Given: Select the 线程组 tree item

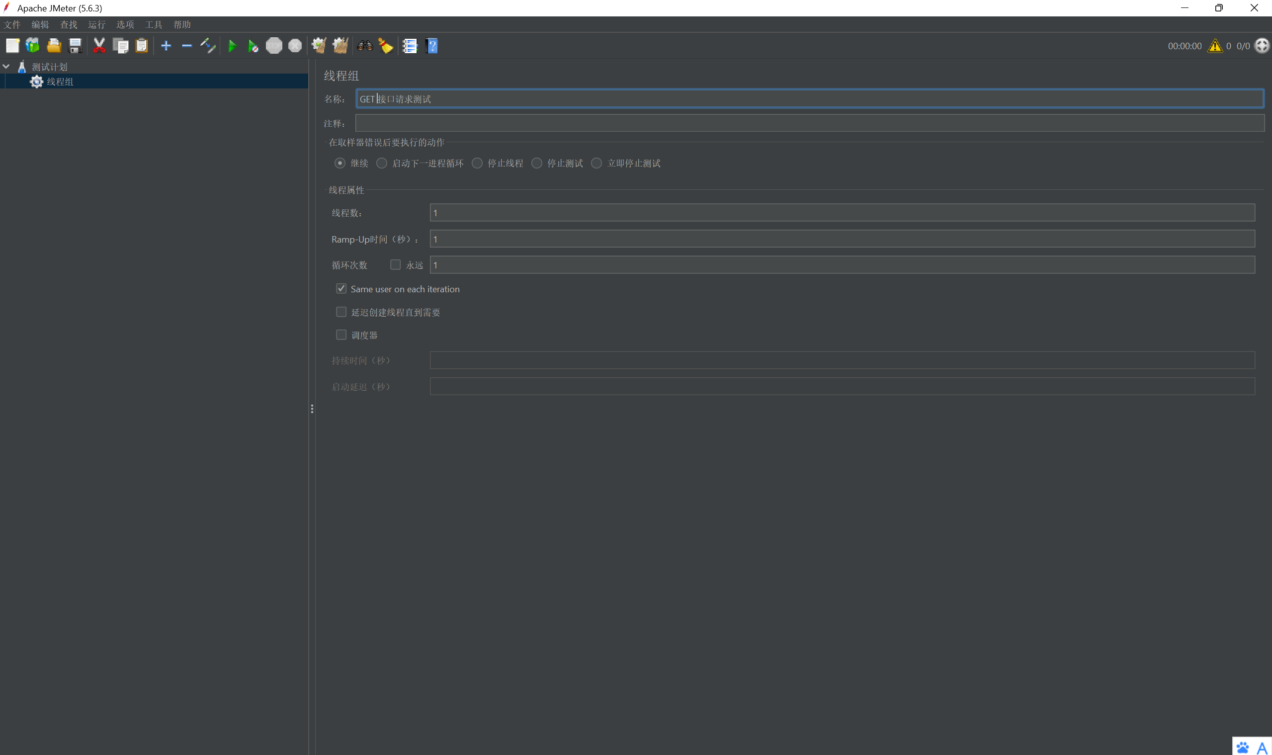Looking at the screenshot, I should click(x=60, y=82).
